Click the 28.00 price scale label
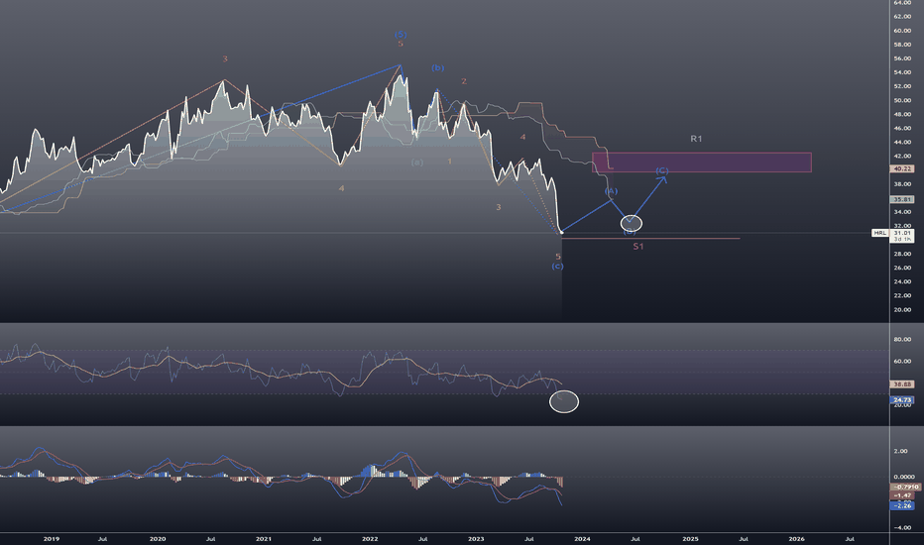The width and height of the screenshot is (924, 545). [902, 254]
